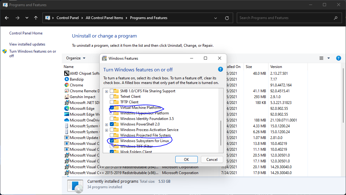Check the Telnet Client checkbox
The width and height of the screenshot is (346, 195).
112,96
